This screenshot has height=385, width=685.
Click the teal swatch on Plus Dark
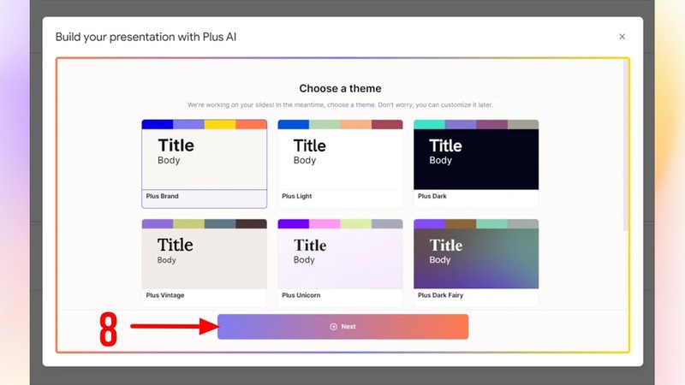(430, 124)
